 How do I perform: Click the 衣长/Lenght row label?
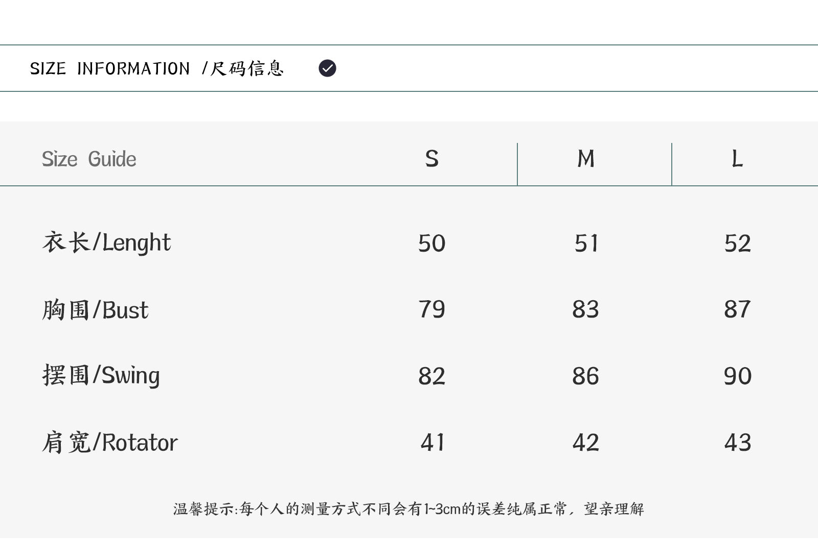[x=106, y=242]
